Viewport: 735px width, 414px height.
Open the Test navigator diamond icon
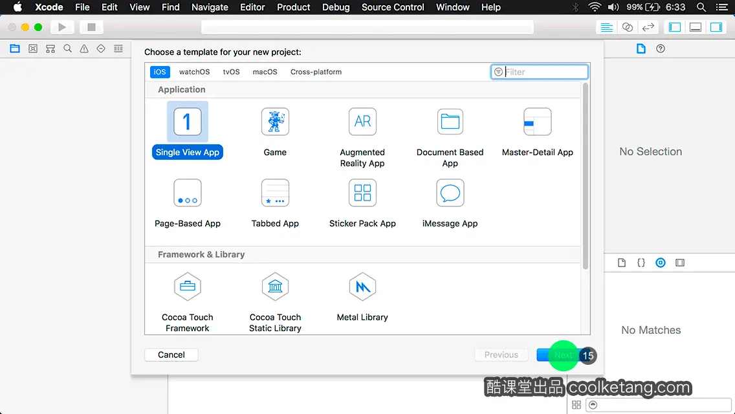[x=101, y=49]
